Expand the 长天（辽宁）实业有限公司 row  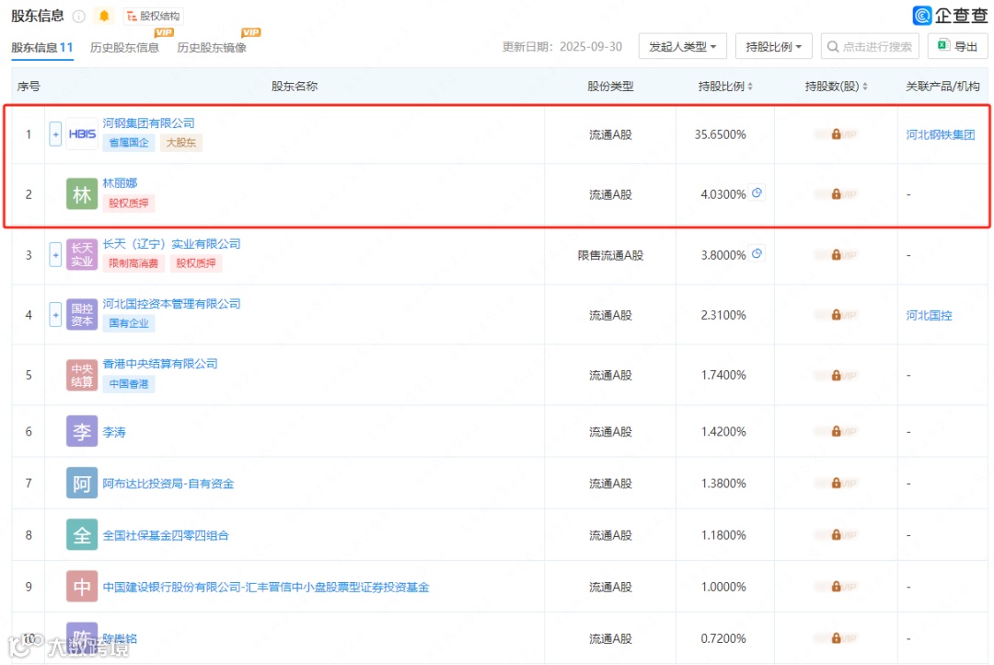click(55, 255)
